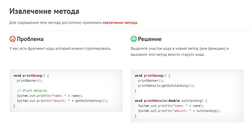Click the green smiley face icon
This screenshot has height=136, width=252.
point(134,39)
